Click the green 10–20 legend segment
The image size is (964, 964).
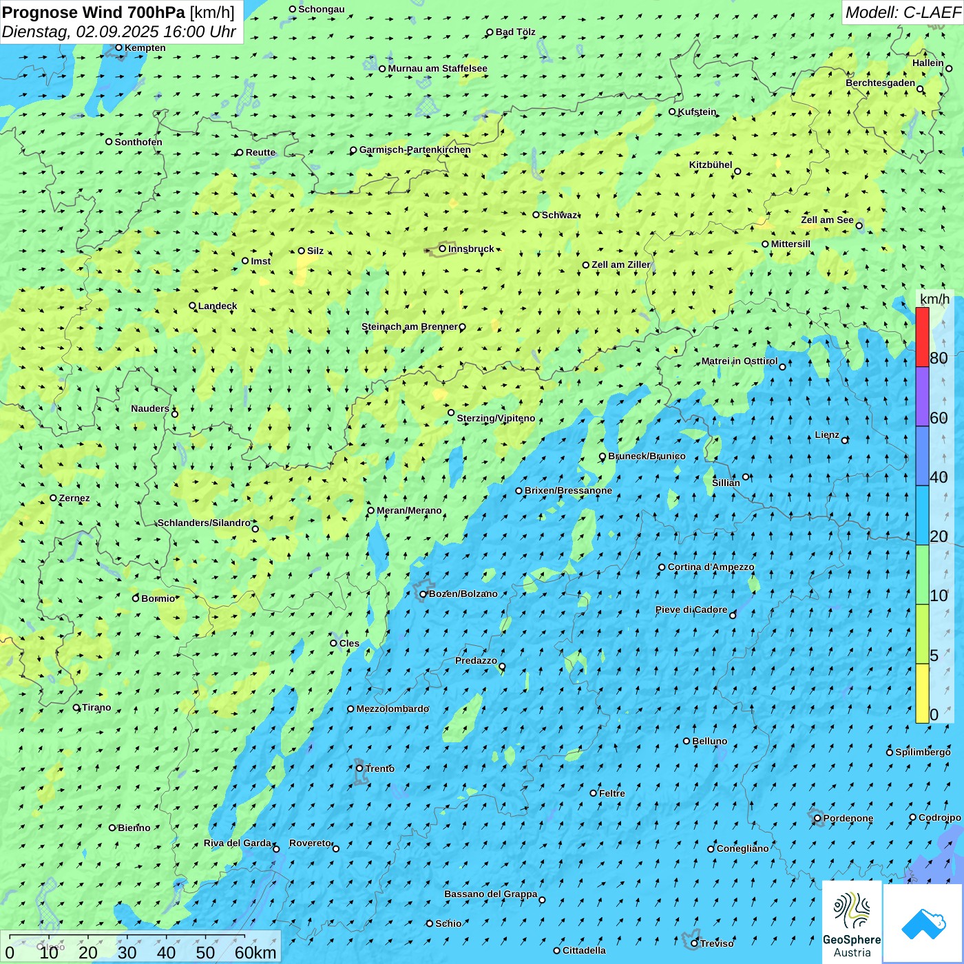tap(922, 575)
